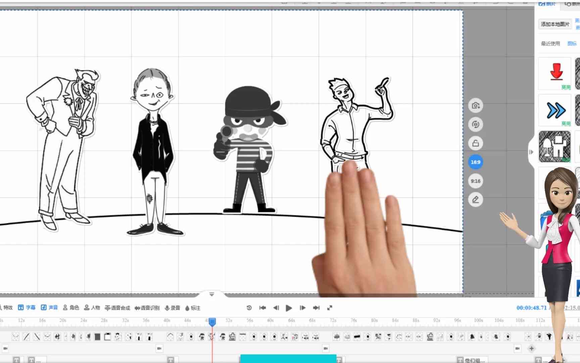
Task: Collapse the canvas with the down triangle
Action: click(x=212, y=294)
